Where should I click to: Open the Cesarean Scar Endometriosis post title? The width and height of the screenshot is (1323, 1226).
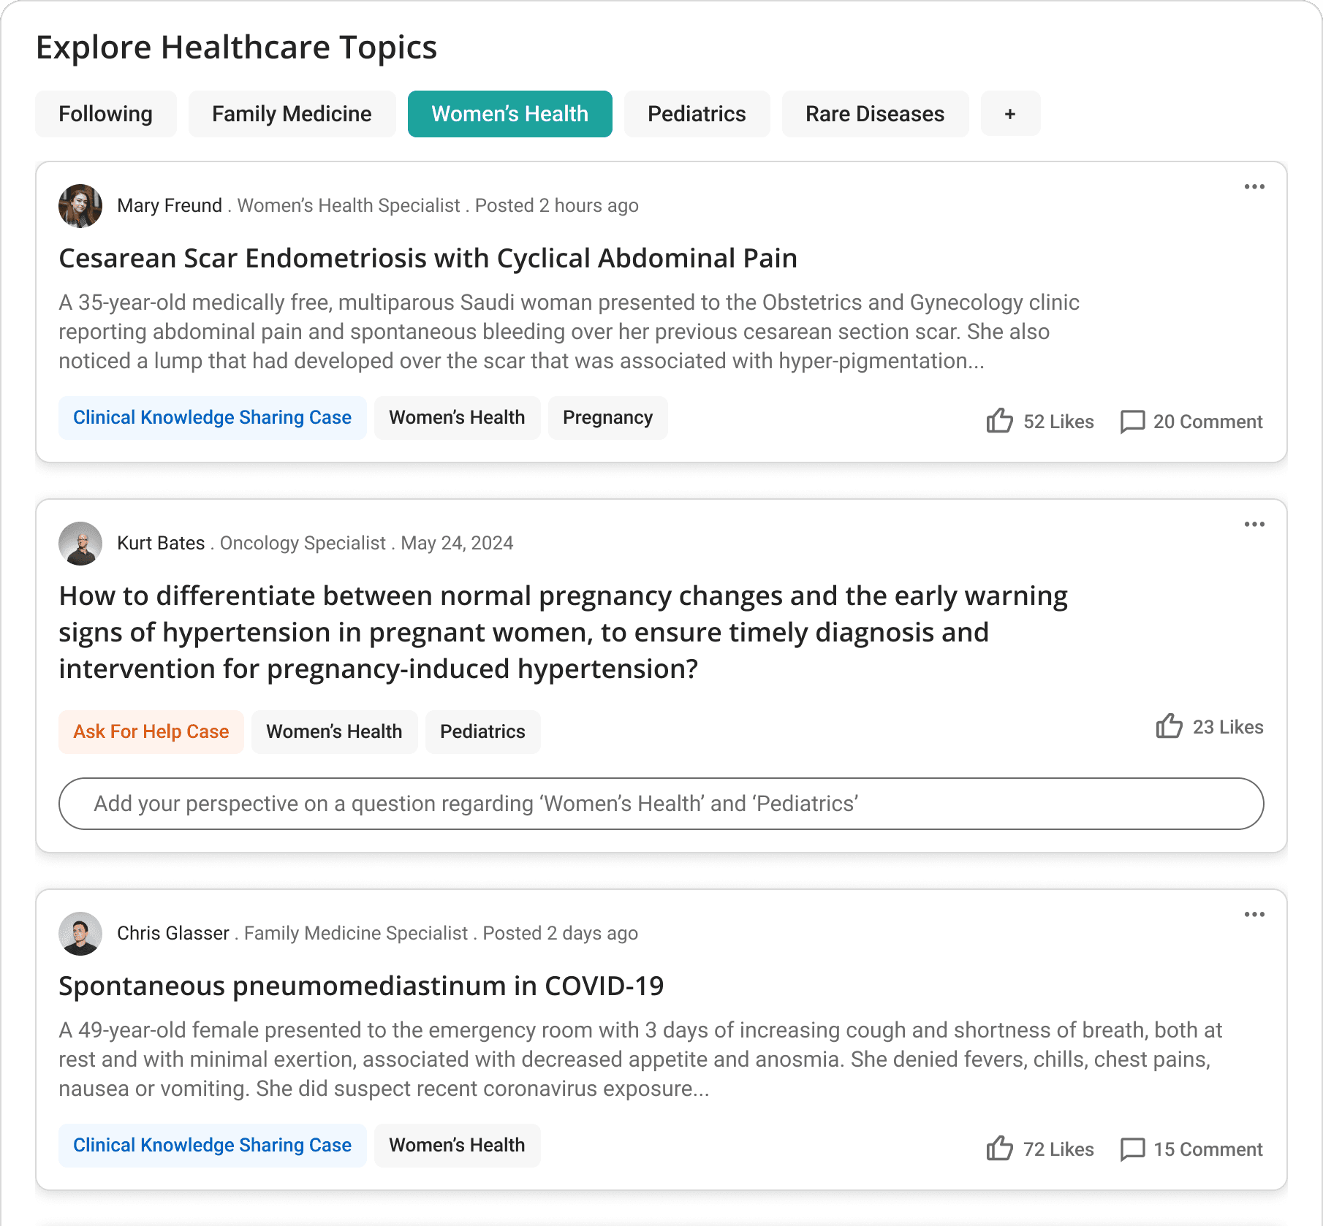coord(428,259)
